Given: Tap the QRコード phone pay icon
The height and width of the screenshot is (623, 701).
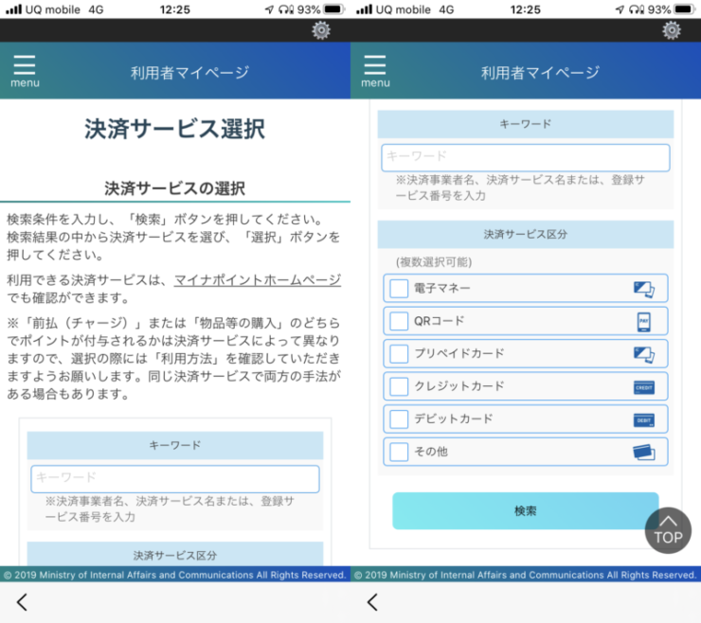Looking at the screenshot, I should 644,321.
